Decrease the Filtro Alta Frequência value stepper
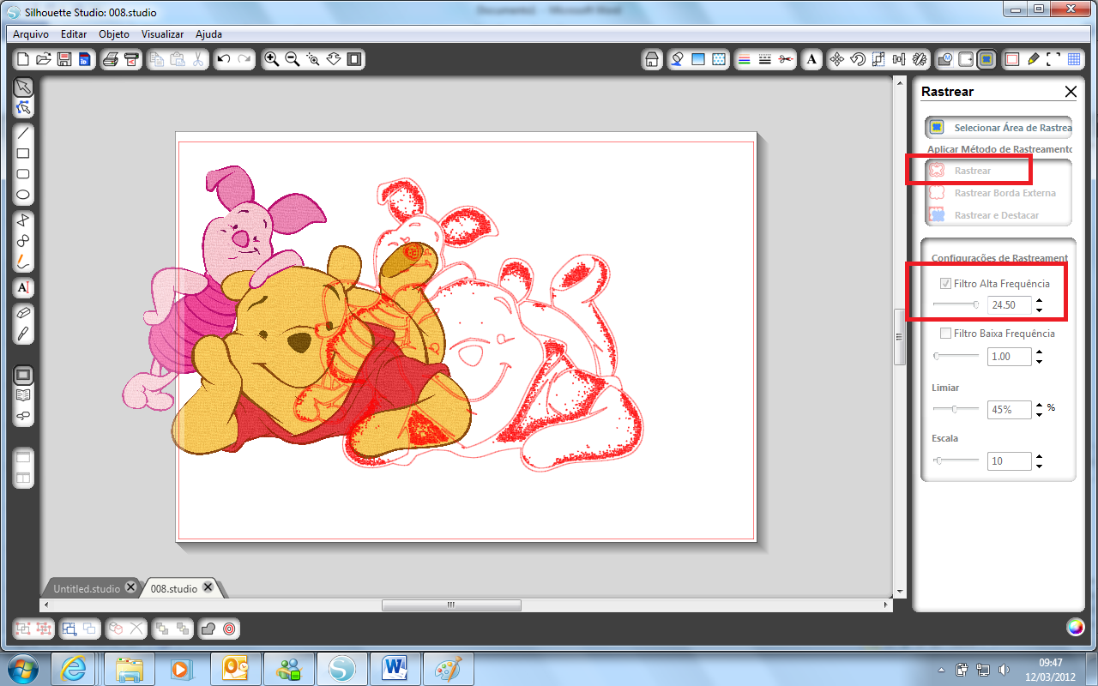The image size is (1098, 686). [1040, 310]
